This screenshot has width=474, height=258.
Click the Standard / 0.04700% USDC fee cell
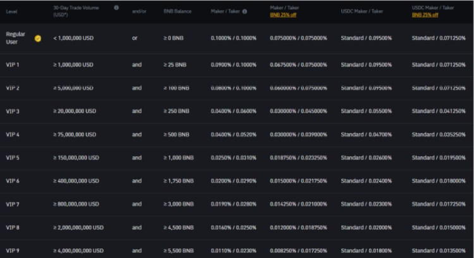pos(367,135)
